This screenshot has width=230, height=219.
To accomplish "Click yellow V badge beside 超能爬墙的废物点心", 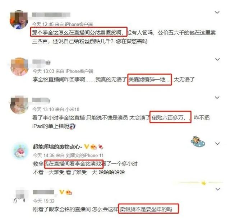I will click(87, 146).
